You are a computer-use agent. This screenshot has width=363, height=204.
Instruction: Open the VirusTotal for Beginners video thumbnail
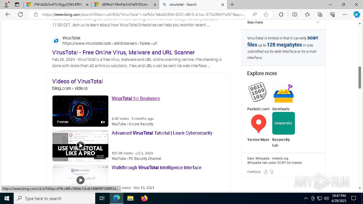click(x=80, y=111)
